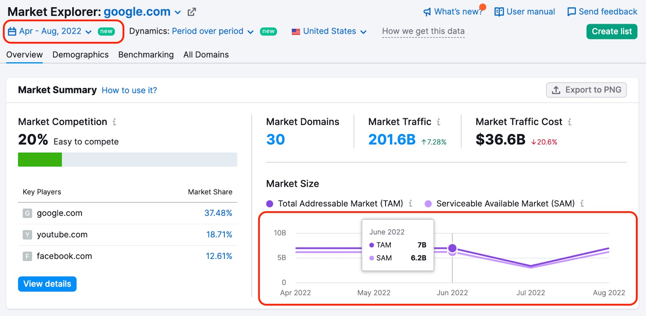
Task: Click the Jul 2022 axis label on chart
Action: [531, 293]
